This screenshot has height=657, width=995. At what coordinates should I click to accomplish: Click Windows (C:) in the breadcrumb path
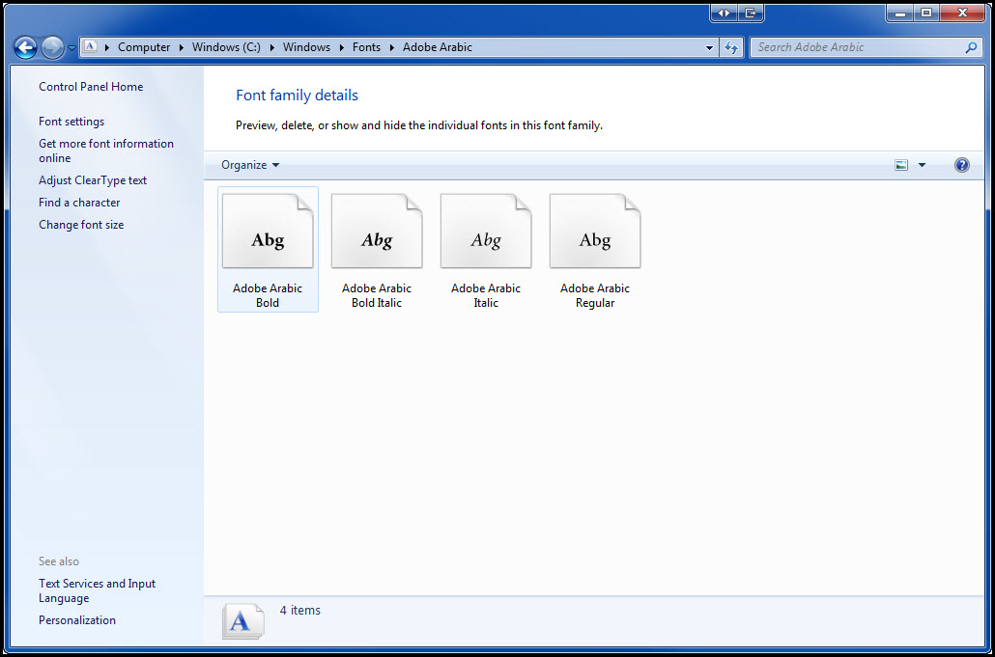coord(226,47)
